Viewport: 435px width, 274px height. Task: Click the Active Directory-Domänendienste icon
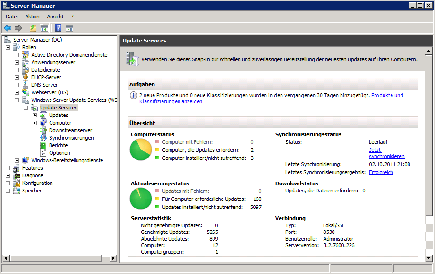[26, 55]
